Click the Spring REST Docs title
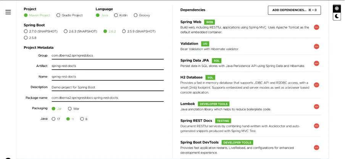345x159 pixels. pos(196,121)
